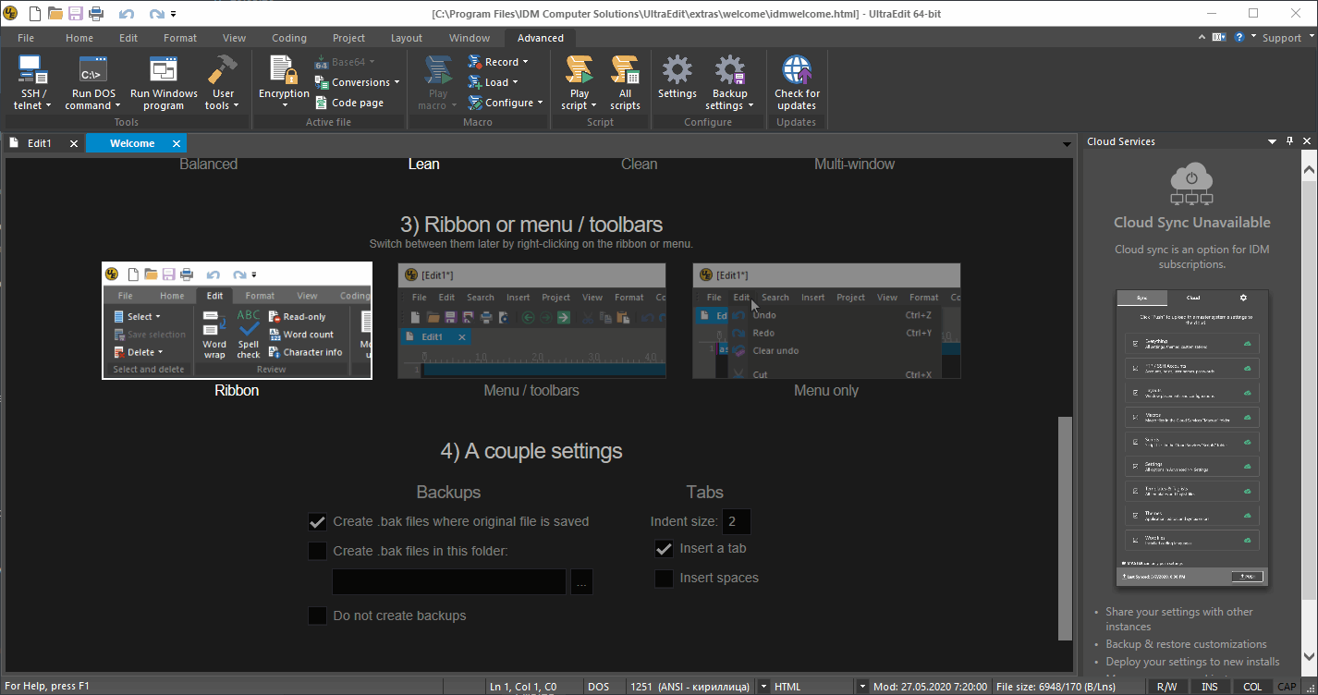Image resolution: width=1318 pixels, height=695 pixels.
Task: Uncheck Create .bak files where original saved
Action: coord(318,522)
